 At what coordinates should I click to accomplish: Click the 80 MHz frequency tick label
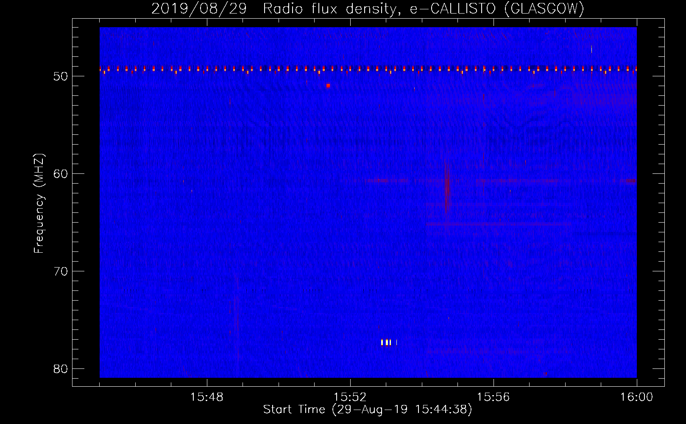(61, 369)
